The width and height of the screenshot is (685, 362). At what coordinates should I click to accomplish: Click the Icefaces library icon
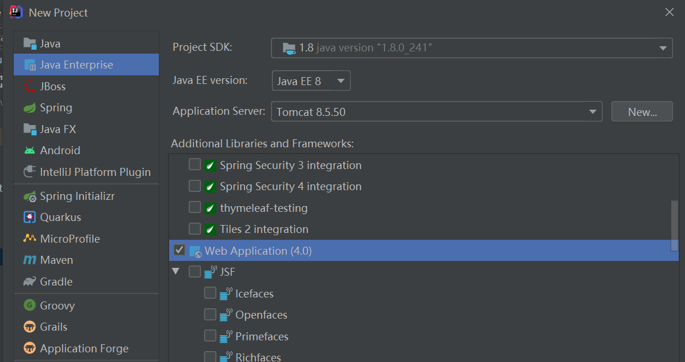(226, 293)
